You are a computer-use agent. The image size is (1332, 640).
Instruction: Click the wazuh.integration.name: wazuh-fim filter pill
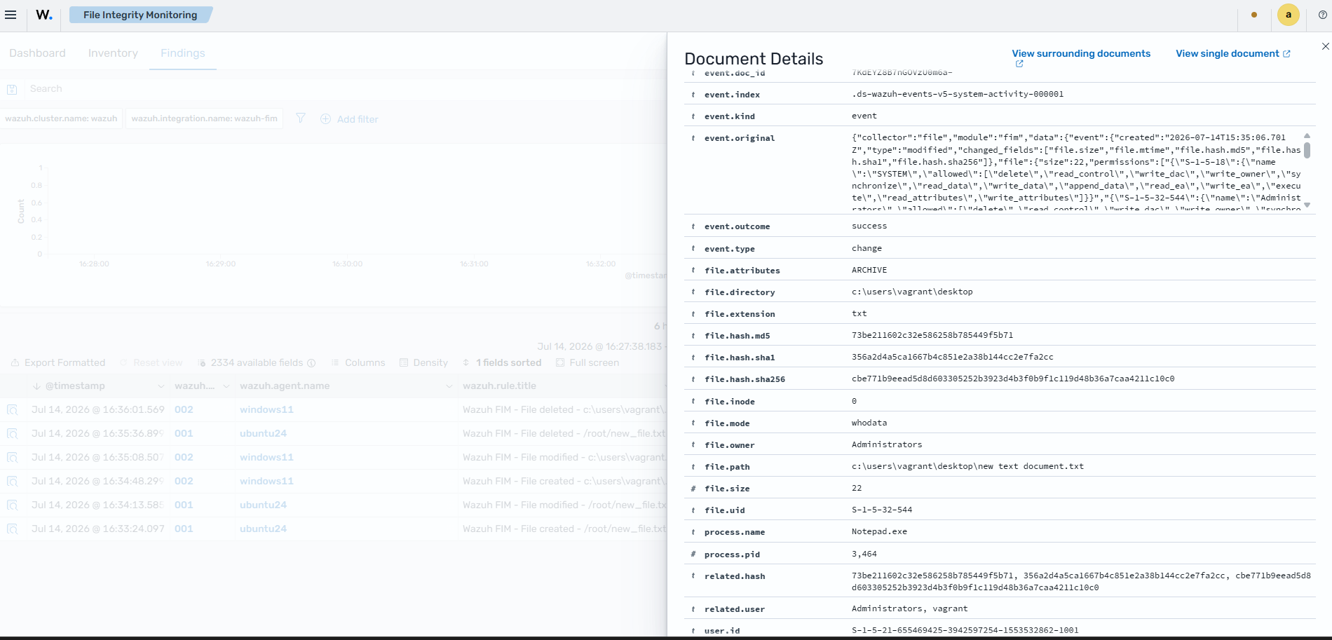(x=205, y=118)
